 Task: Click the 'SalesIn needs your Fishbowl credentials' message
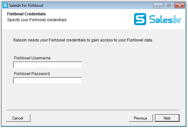83,40
